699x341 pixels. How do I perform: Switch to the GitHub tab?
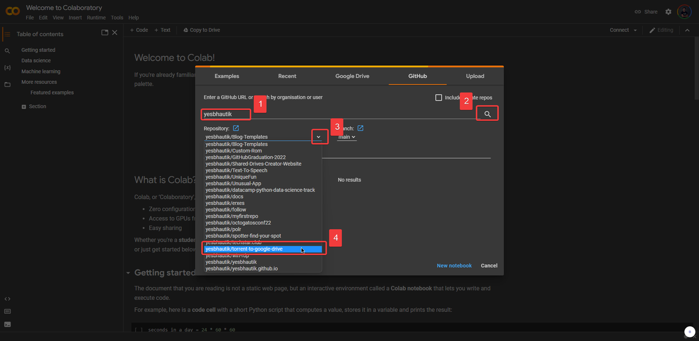point(417,76)
